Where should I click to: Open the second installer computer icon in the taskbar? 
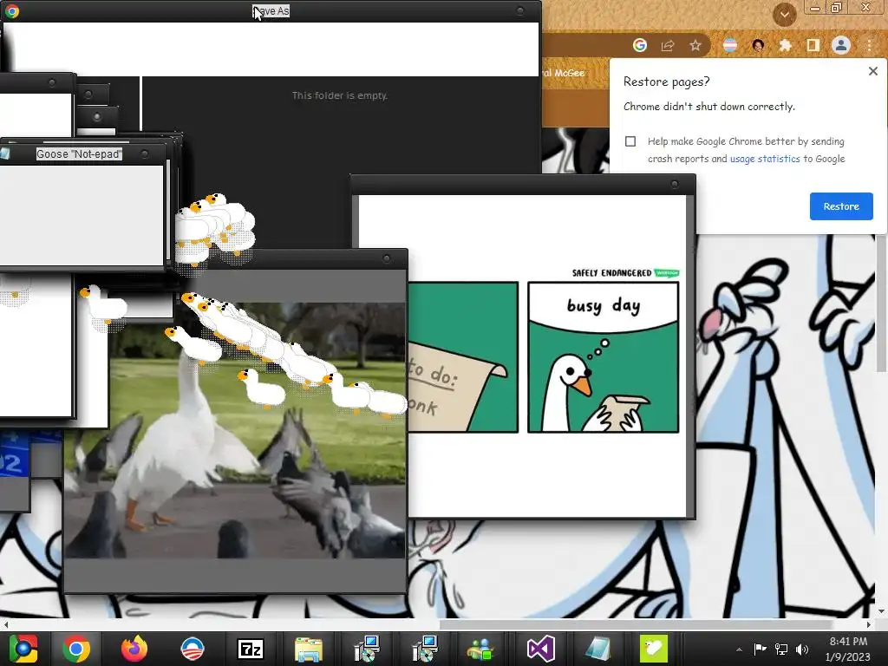pyautogui.click(x=425, y=649)
